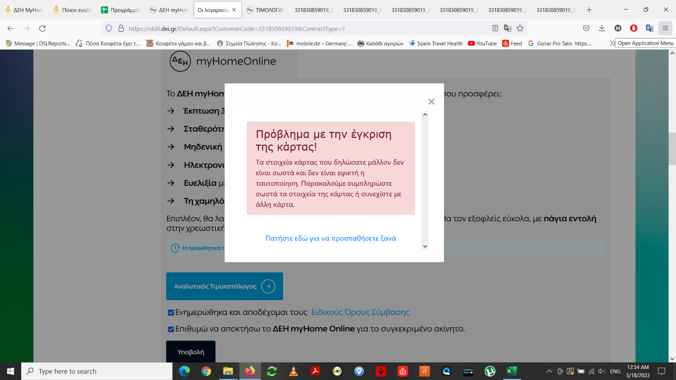
Task: Show more bookmarks with the chevron
Action: point(612,43)
